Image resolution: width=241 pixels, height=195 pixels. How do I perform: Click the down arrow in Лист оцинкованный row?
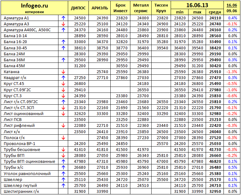click(63, 114)
